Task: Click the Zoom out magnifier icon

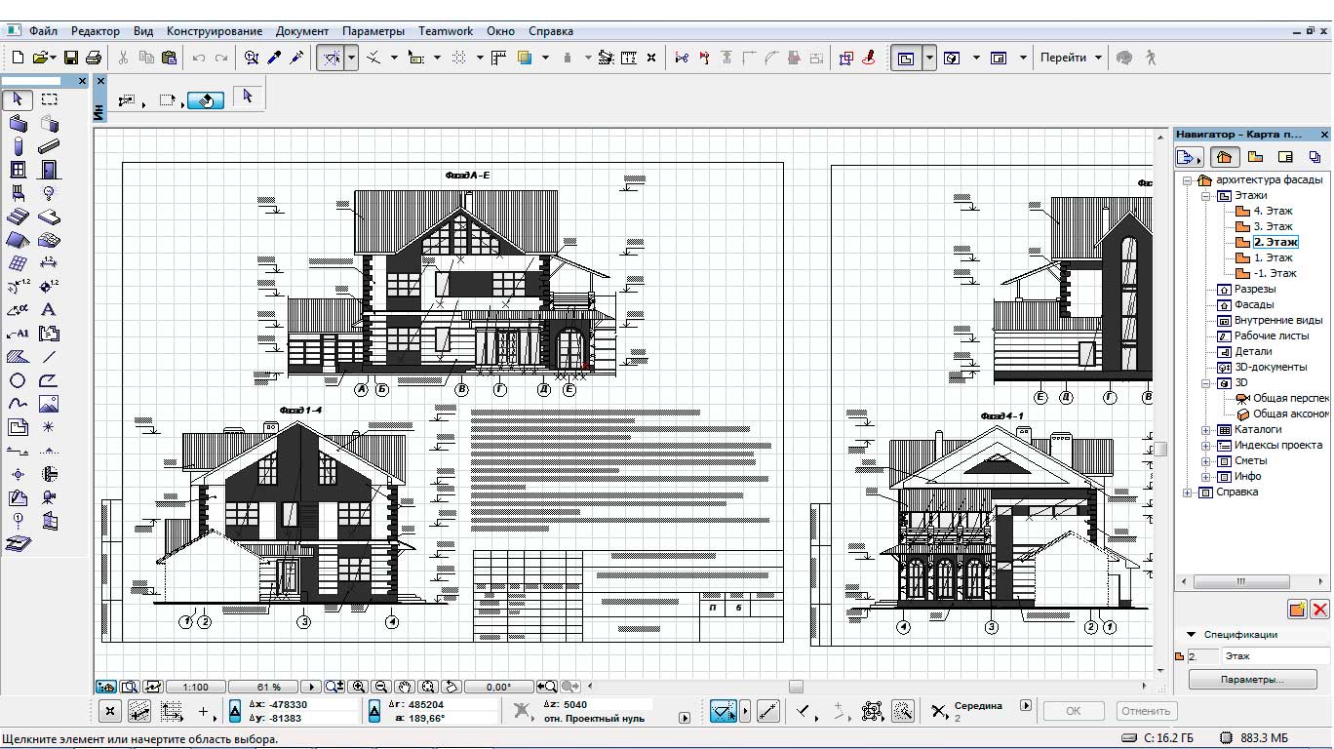Action: pyautogui.click(x=381, y=687)
